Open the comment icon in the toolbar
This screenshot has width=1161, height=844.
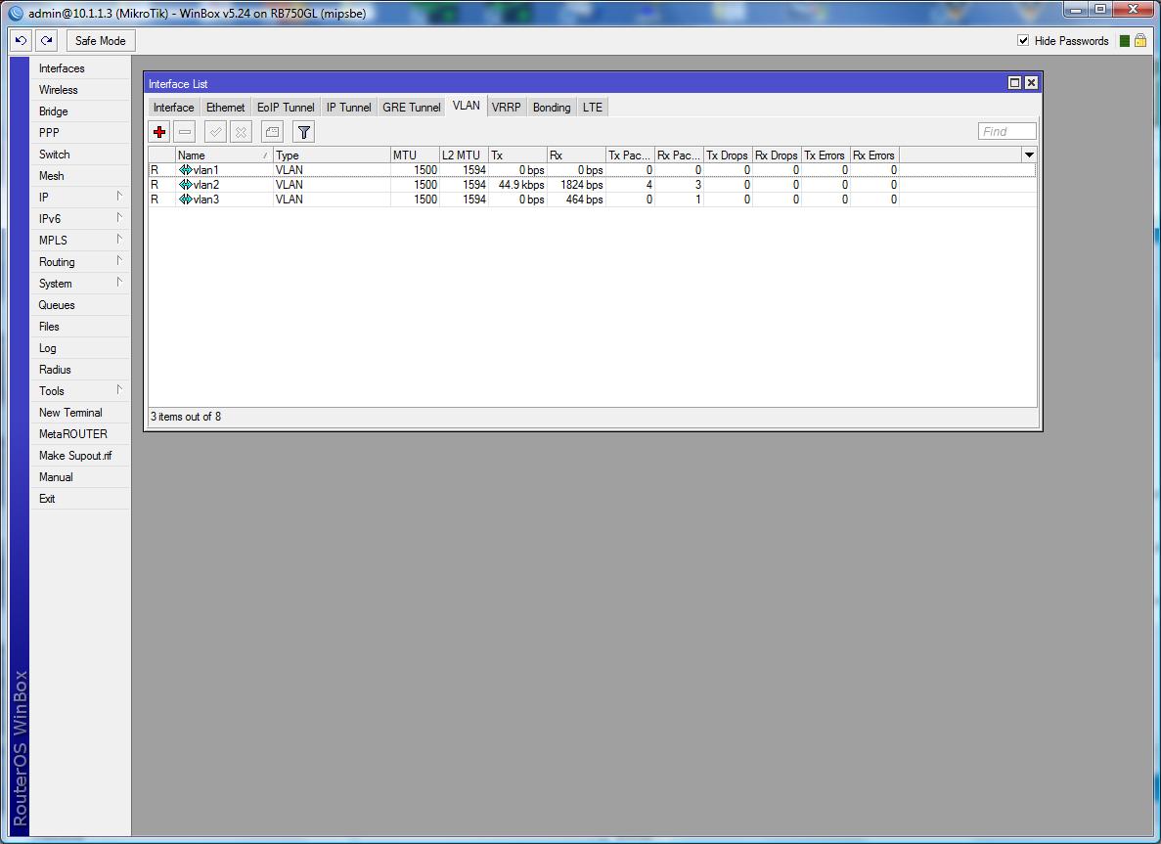pos(271,131)
